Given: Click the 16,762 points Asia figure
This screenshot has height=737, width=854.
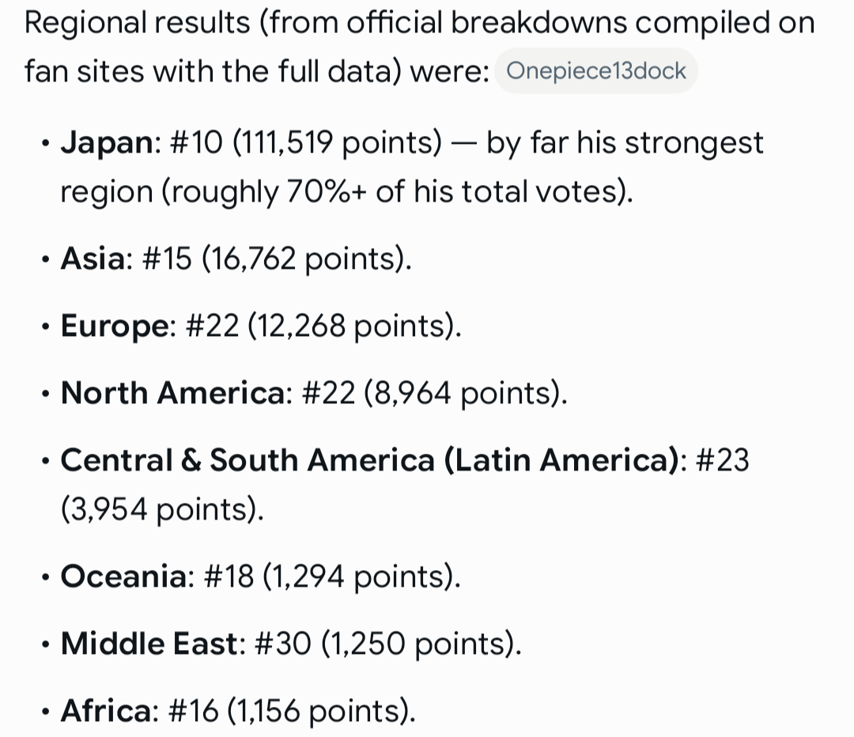Looking at the screenshot, I should (304, 259).
